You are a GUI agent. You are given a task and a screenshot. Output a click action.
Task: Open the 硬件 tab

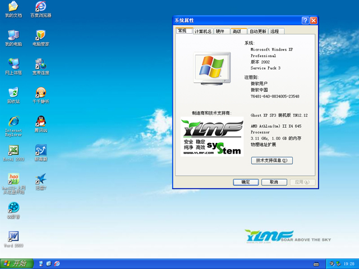tap(222, 31)
